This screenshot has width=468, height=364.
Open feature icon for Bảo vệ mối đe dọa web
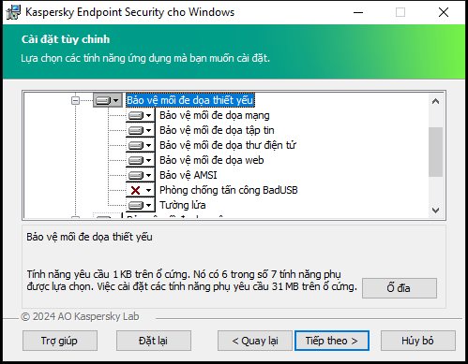tap(141, 160)
